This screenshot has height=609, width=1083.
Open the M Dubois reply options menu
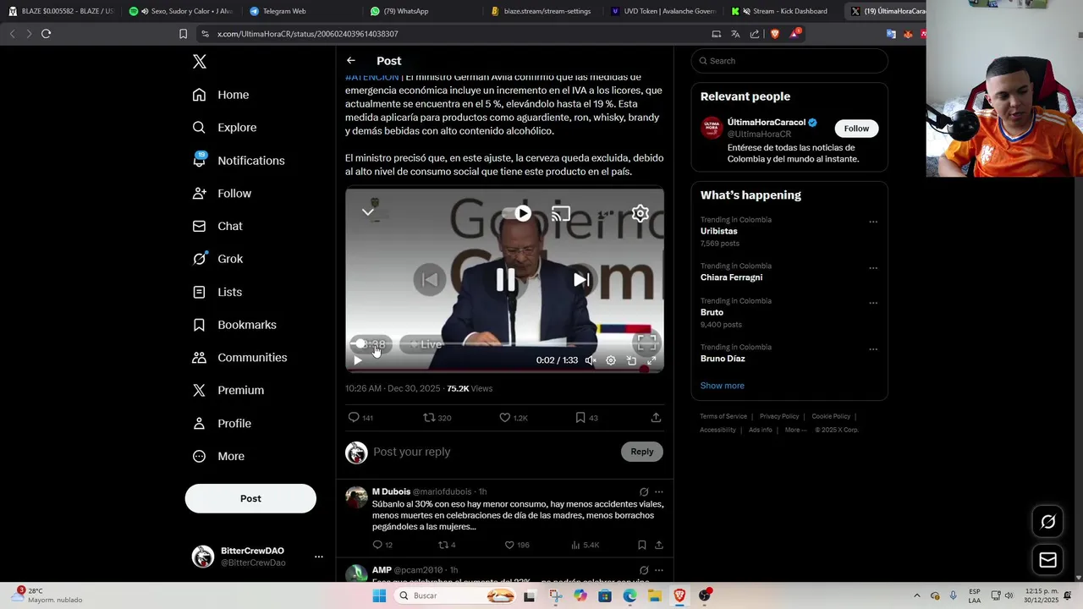(659, 492)
